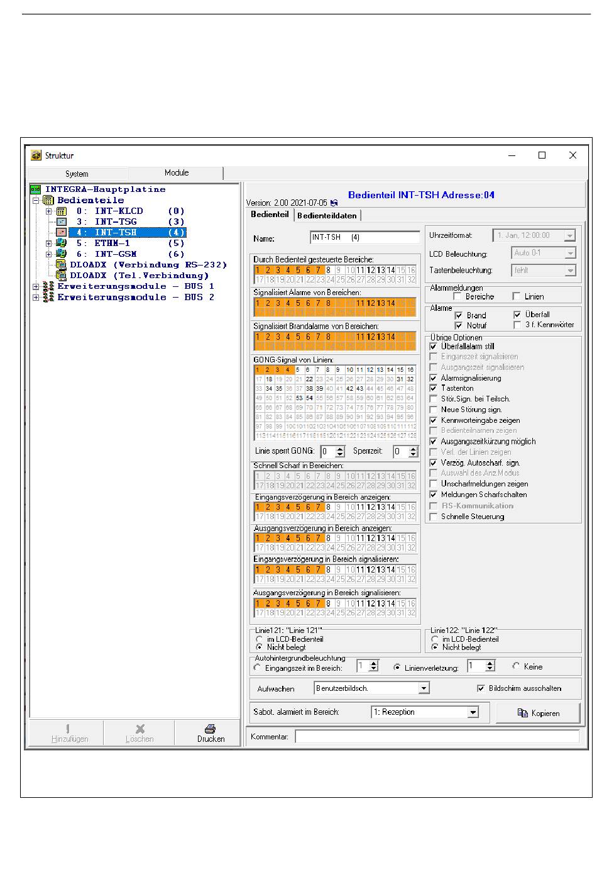597x879 pixels.
Task: Decrease the Linienverletzung stepper value
Action: (490, 669)
